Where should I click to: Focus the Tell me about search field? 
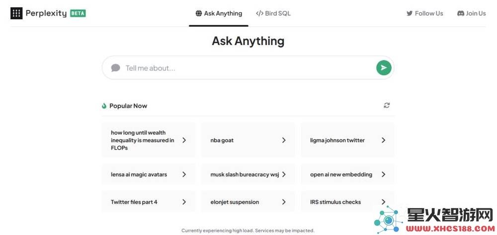[x=248, y=68]
